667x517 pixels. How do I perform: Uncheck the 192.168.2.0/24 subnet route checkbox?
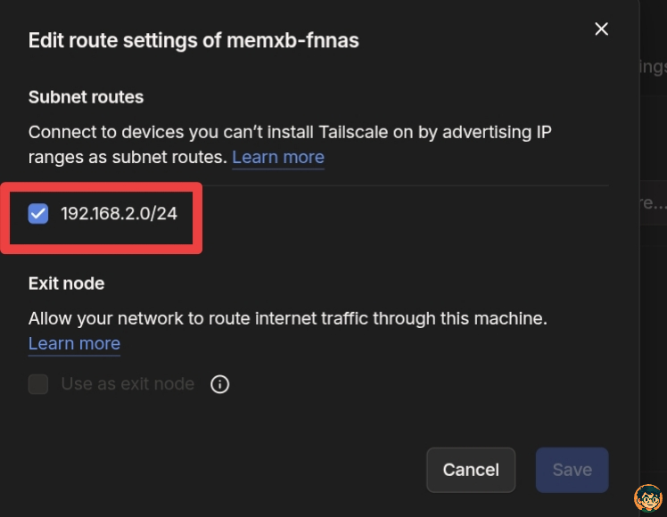tap(38, 214)
